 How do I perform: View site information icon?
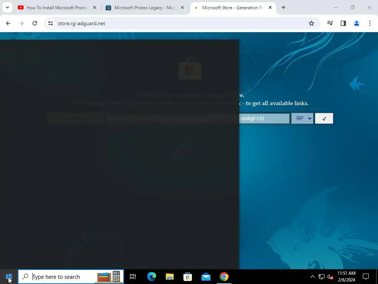(x=51, y=23)
